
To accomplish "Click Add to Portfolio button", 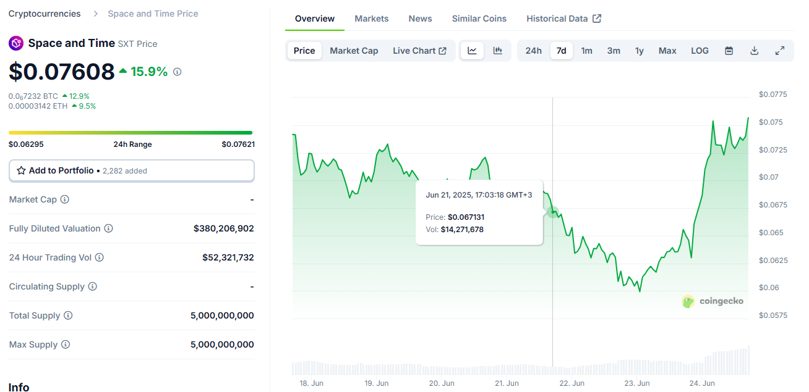I will click(132, 170).
